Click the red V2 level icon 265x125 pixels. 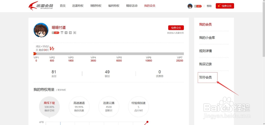click(x=52, y=49)
